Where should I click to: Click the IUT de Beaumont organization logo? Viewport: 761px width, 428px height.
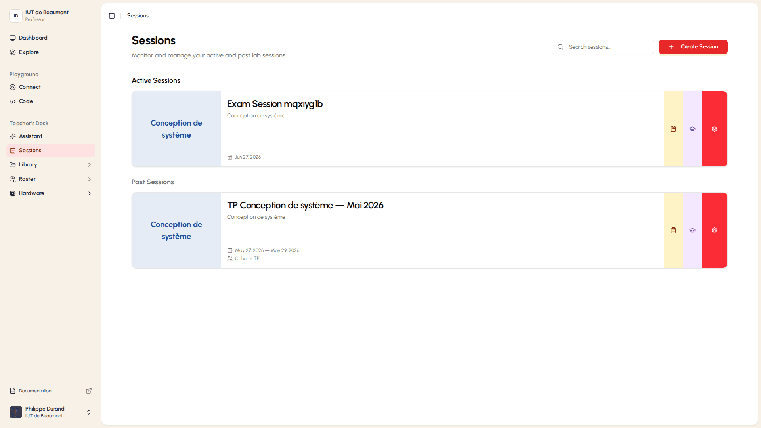coord(16,16)
